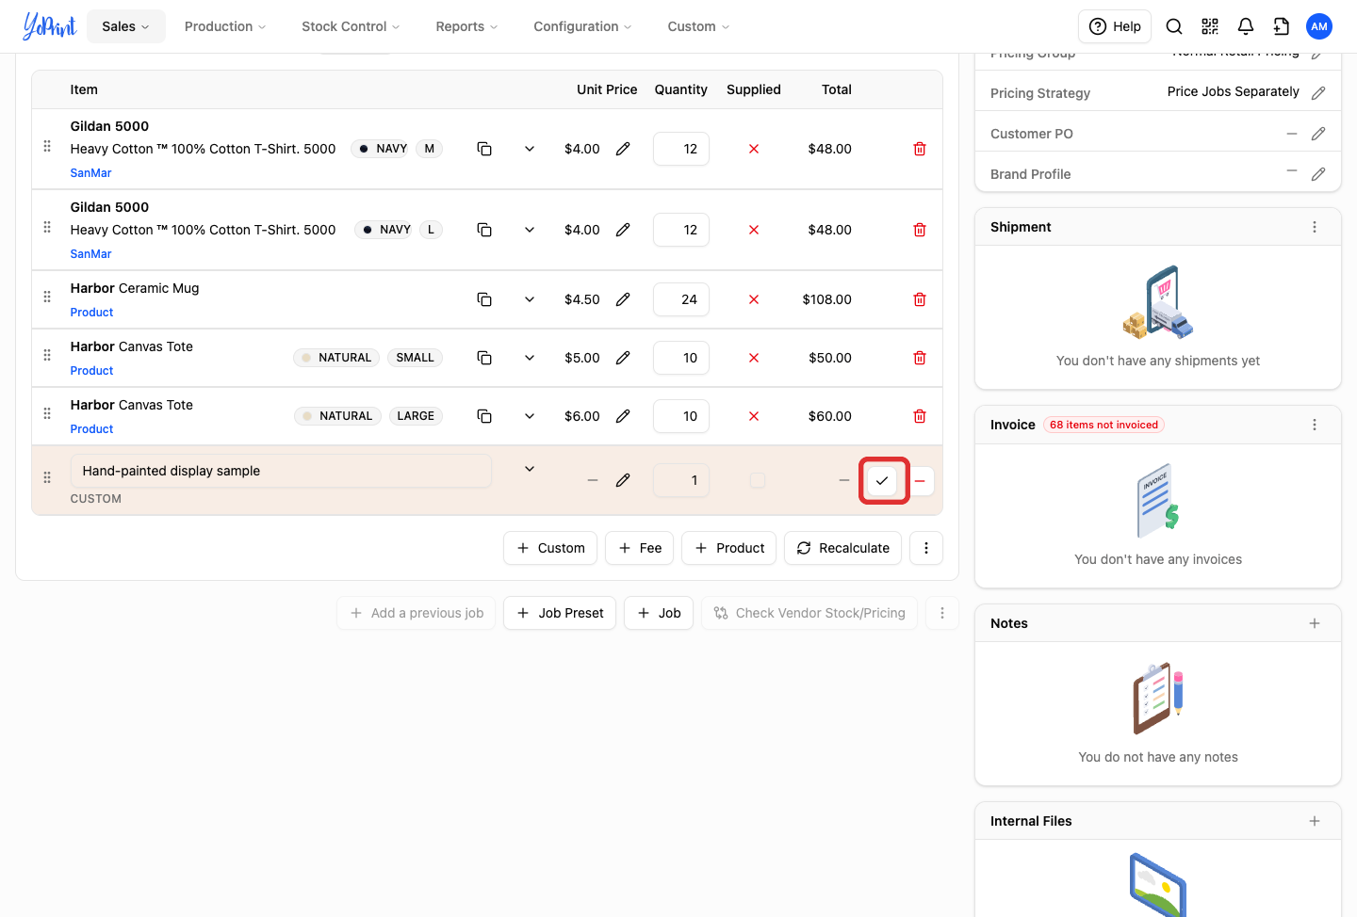Image resolution: width=1357 pixels, height=917 pixels.
Task: Click the Recalculate button
Action: click(843, 548)
